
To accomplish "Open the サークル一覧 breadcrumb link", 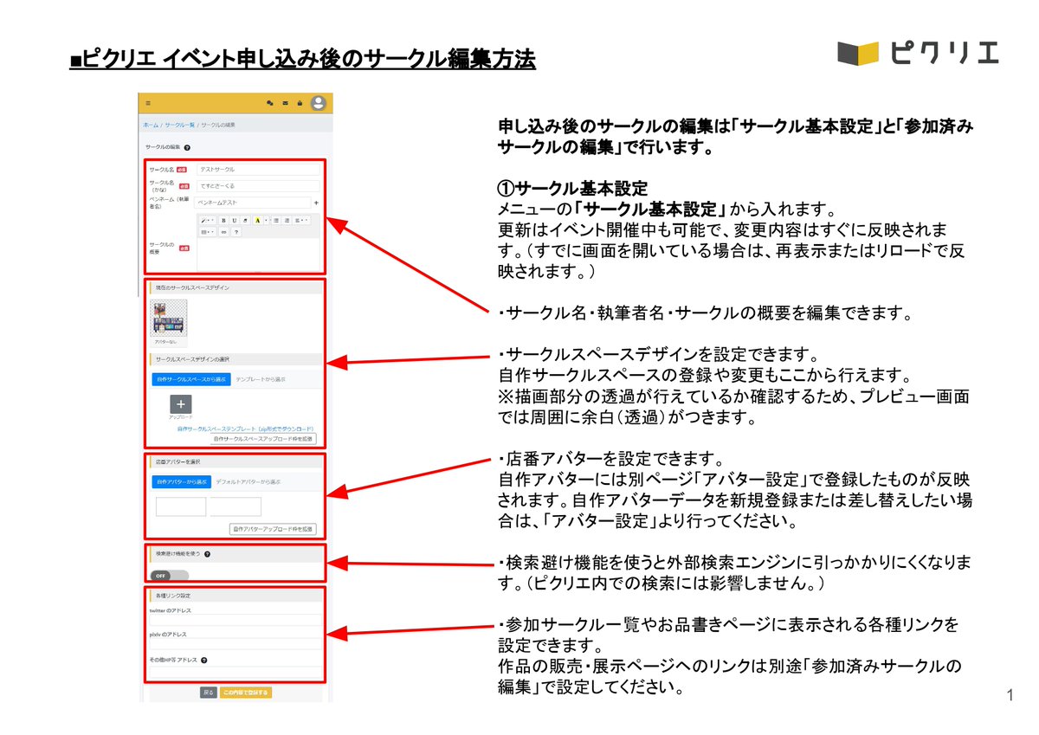I will pos(179,126).
